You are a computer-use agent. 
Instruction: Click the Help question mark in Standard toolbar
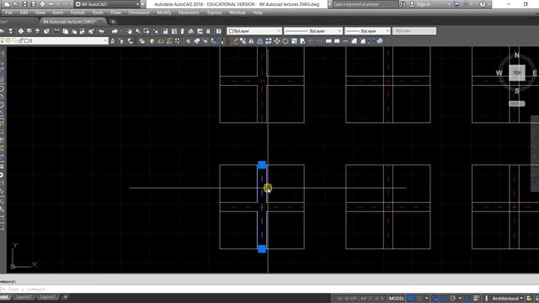(x=219, y=31)
